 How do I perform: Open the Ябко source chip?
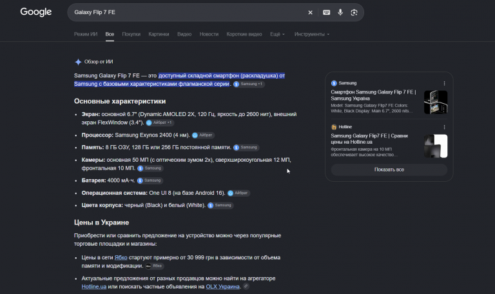point(155,266)
